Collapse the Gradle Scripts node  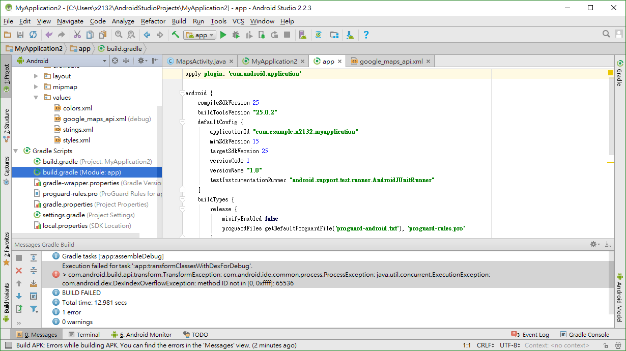click(x=16, y=151)
